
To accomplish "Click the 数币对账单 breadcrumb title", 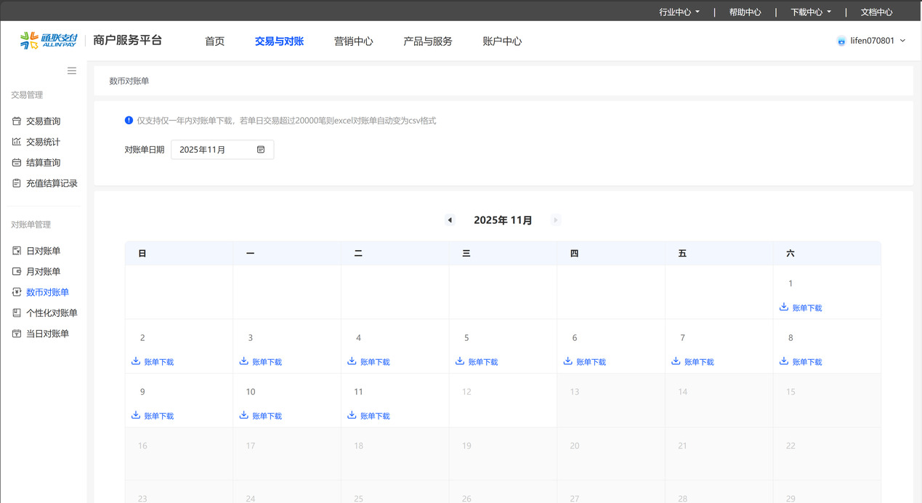I will 129,81.
